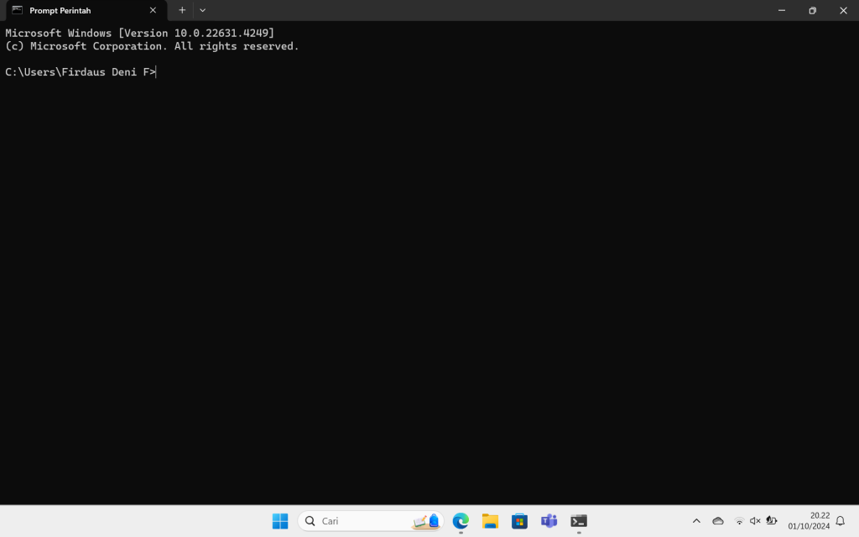Open the clock and date calendar flyout
The width and height of the screenshot is (859, 537).
(x=809, y=521)
